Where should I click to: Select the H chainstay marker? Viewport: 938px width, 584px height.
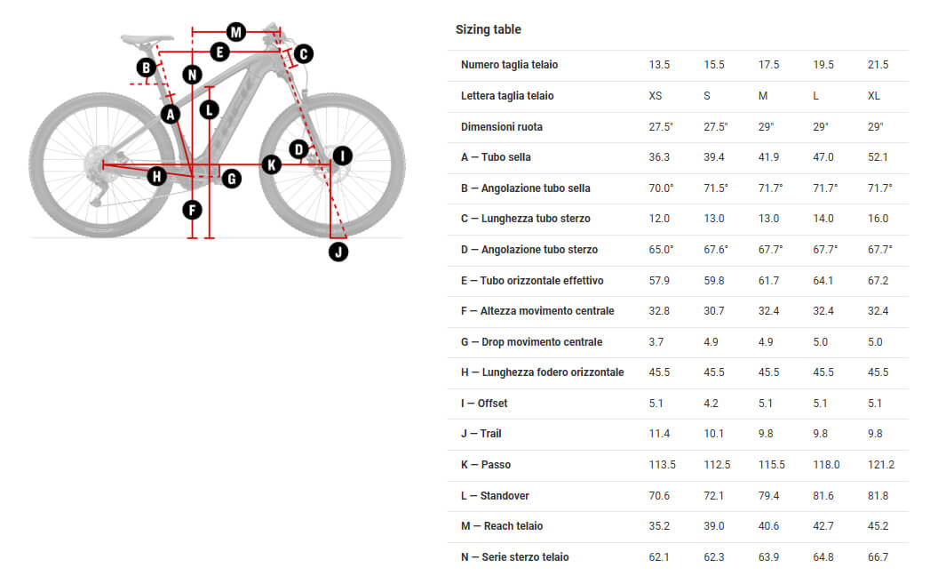pyautogui.click(x=156, y=176)
